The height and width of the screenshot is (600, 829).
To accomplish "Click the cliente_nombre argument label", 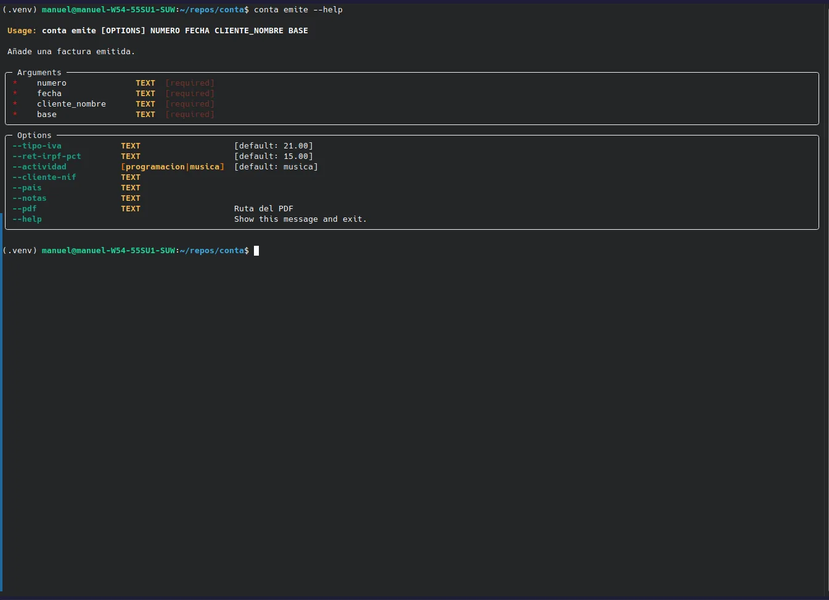I will coord(71,103).
